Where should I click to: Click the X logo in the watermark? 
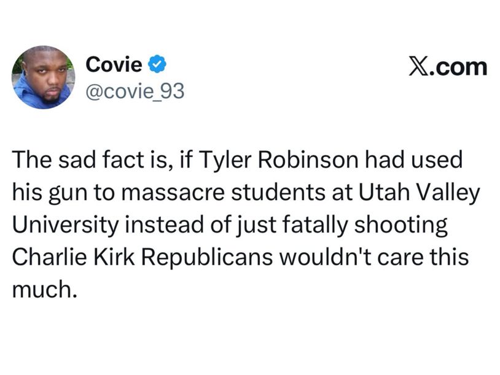418,68
